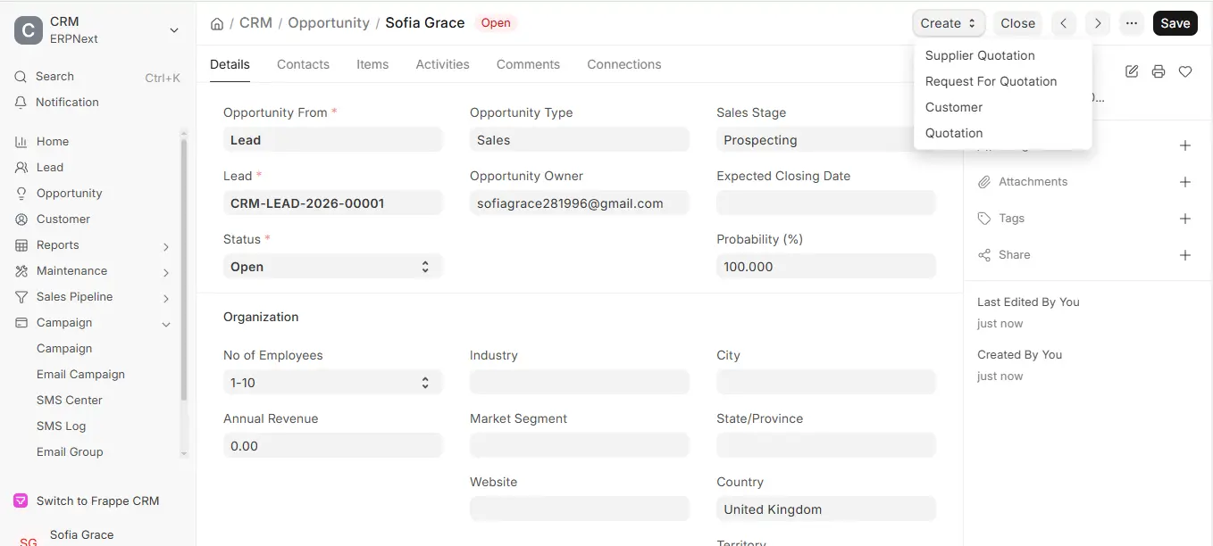Go to previous record arrow

pos(1063,23)
